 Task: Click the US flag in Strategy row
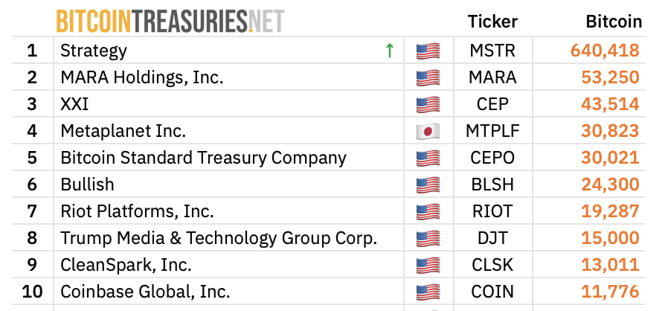[428, 51]
